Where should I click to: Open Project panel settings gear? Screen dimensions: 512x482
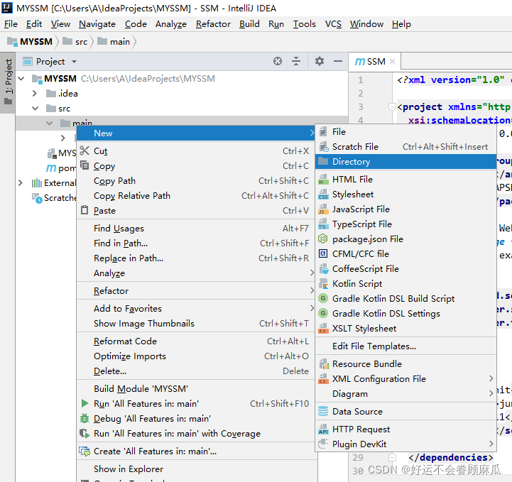[x=320, y=62]
